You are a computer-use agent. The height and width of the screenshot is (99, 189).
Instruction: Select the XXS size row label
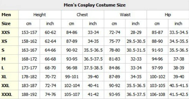pos(6,32)
